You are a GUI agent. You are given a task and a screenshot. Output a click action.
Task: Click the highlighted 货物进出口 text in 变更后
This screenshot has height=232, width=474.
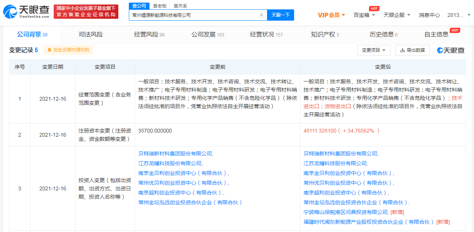338,106
